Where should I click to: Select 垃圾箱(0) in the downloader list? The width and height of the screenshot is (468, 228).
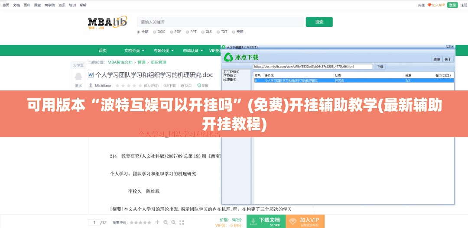(230, 80)
